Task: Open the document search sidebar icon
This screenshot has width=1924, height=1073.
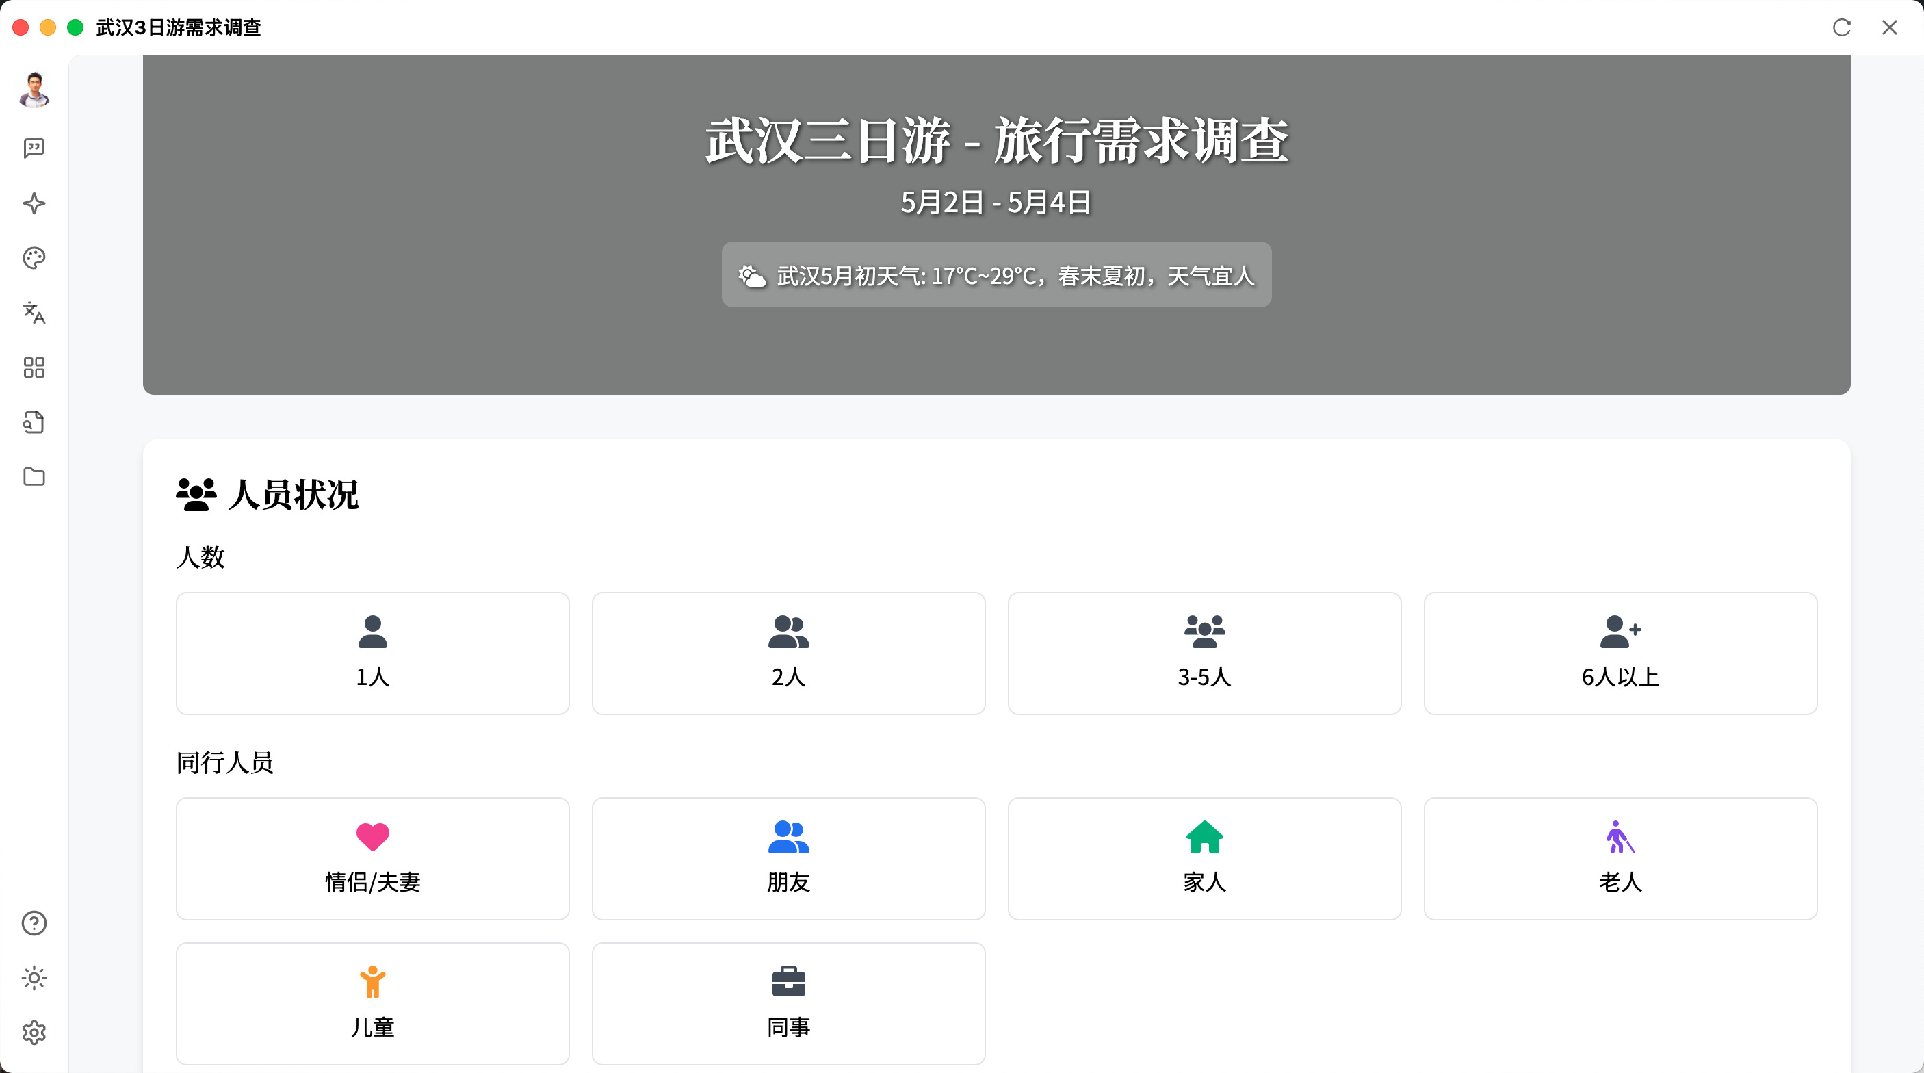Action: pyautogui.click(x=34, y=422)
